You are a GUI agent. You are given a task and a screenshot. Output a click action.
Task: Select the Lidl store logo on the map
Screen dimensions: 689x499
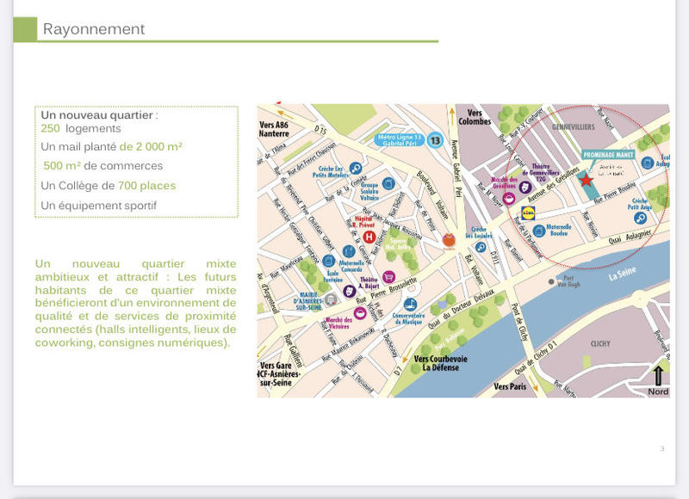pyautogui.click(x=527, y=213)
